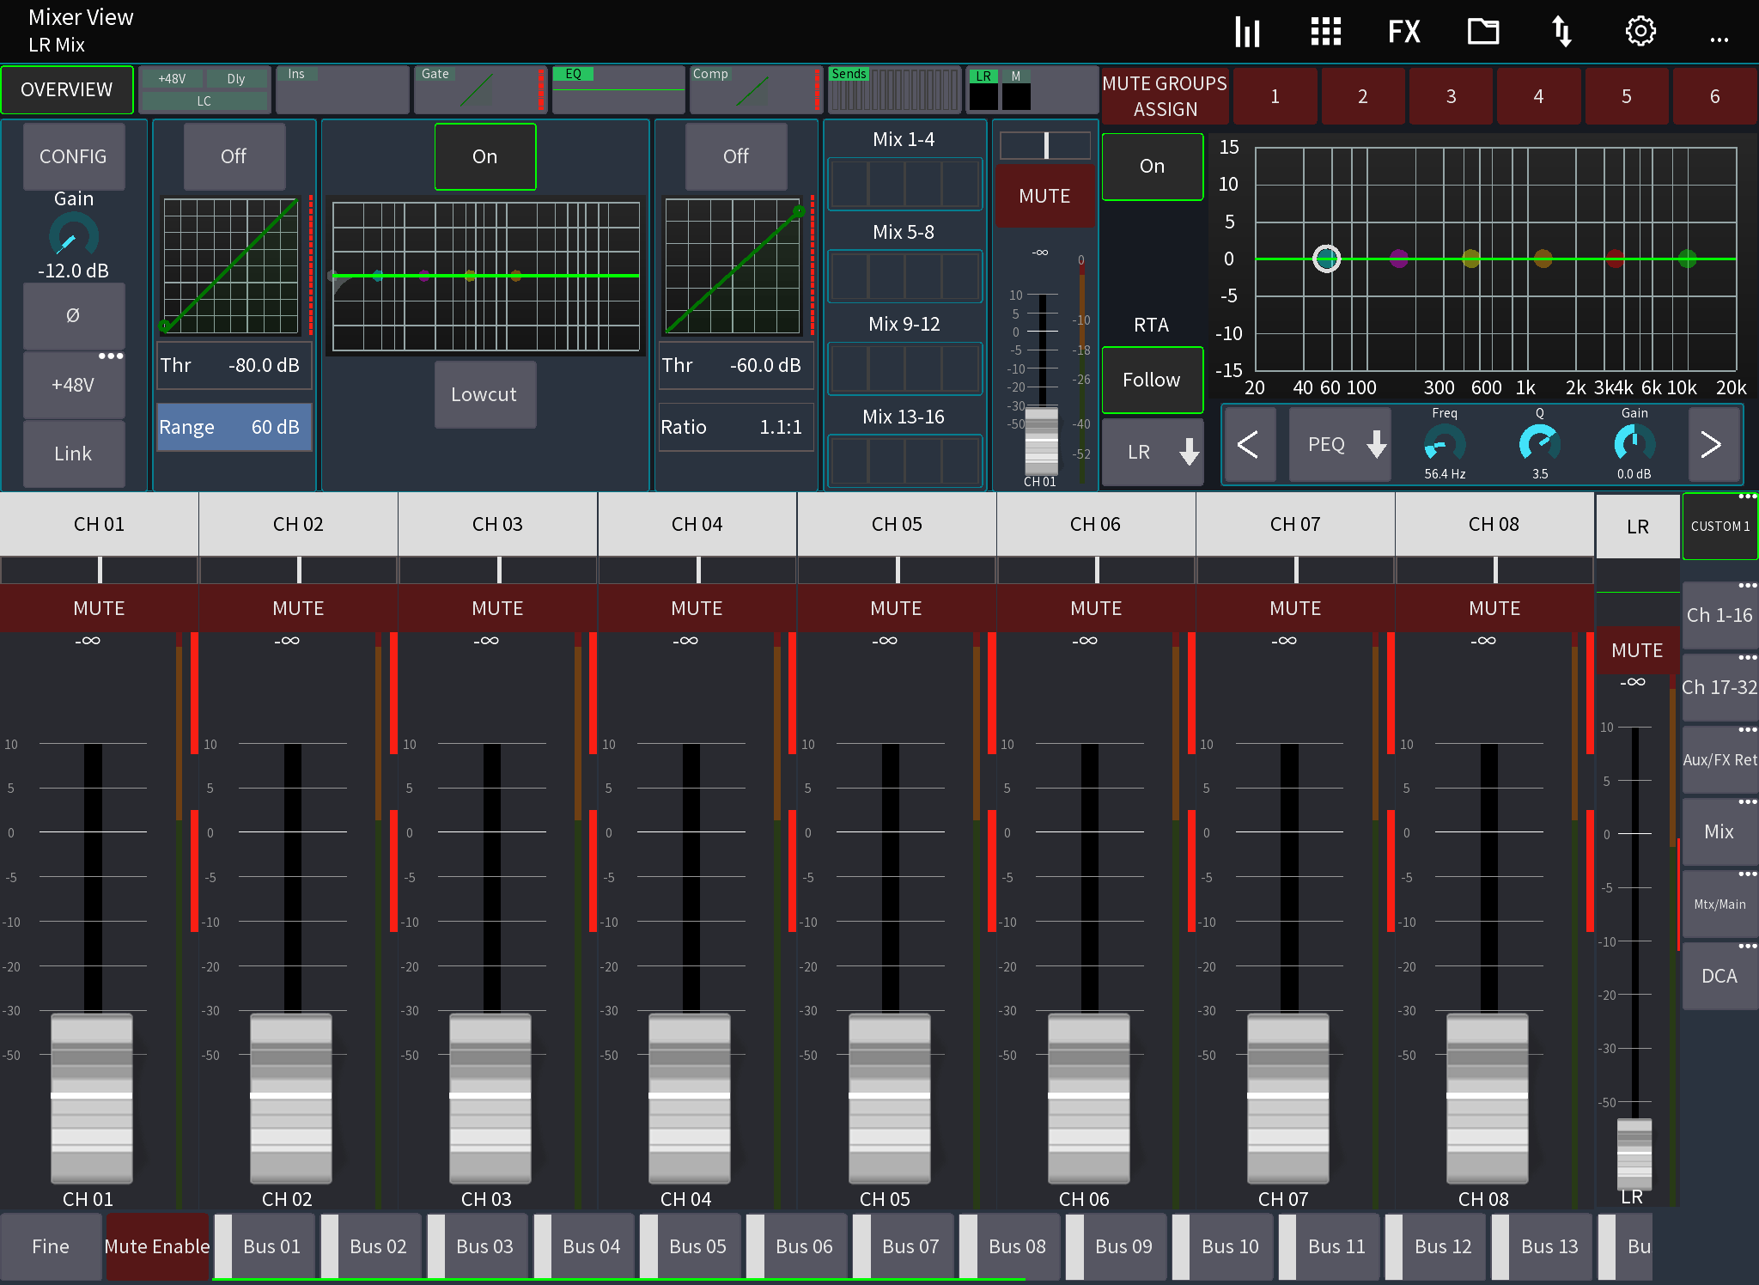Mute channel CH 04
The width and height of the screenshot is (1759, 1285).
pos(697,608)
